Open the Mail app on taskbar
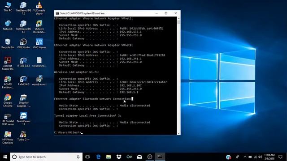 [139, 157]
